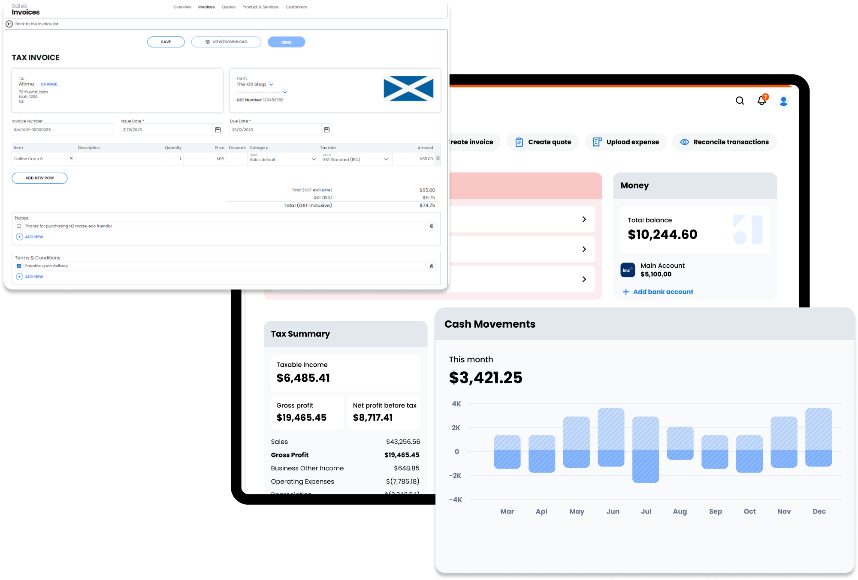Image resolution: width=858 pixels, height=580 pixels.
Task: Switch to the Quotes tab
Action: [x=228, y=7]
